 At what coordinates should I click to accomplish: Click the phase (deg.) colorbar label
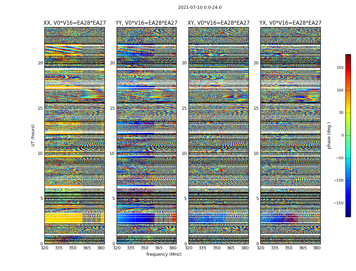(329, 135)
